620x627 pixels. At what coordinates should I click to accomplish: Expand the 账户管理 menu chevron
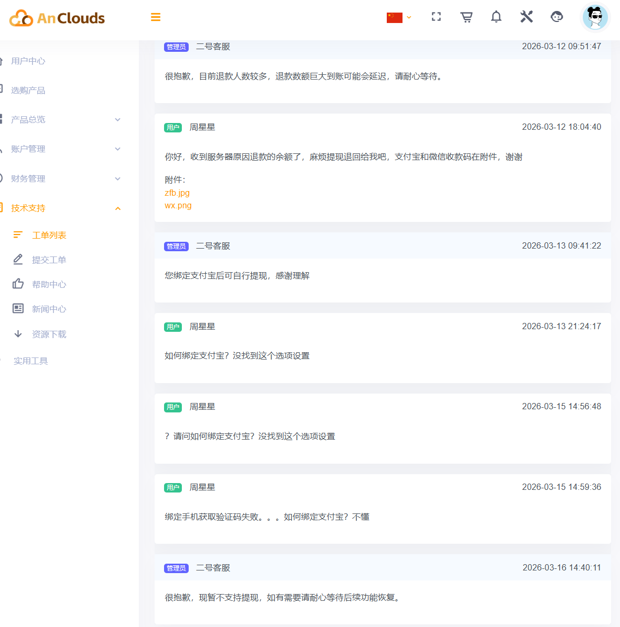click(118, 149)
